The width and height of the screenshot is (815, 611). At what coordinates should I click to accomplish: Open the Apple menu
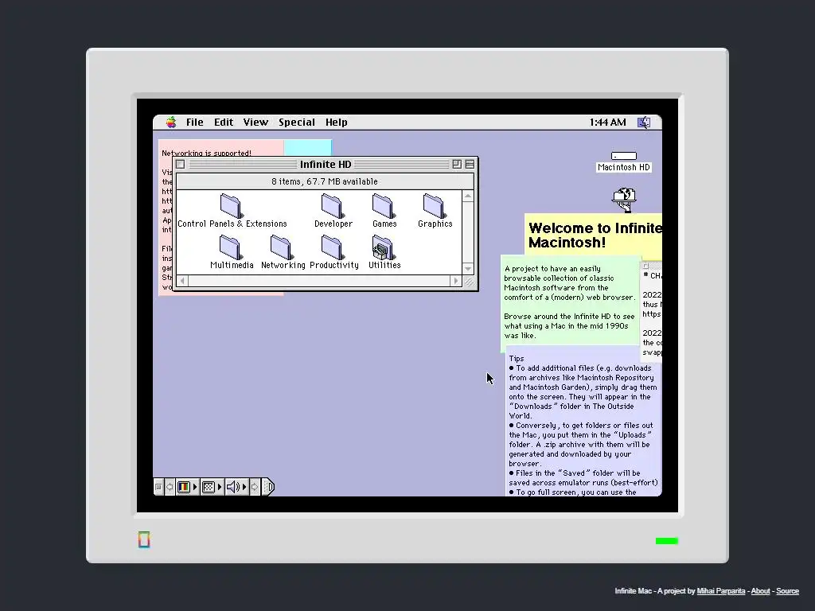[171, 122]
